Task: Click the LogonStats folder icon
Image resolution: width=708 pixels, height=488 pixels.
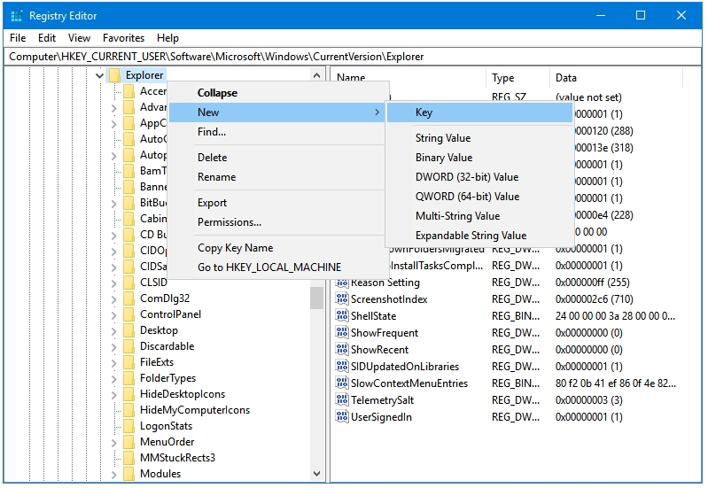Action: pos(129,426)
